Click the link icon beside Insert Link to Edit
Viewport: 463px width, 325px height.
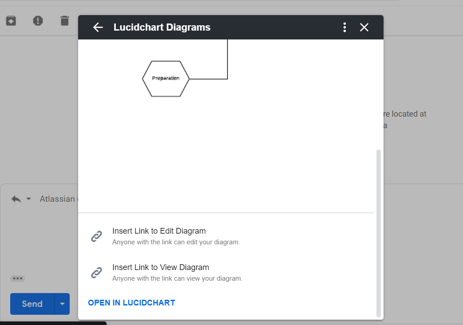(96, 236)
